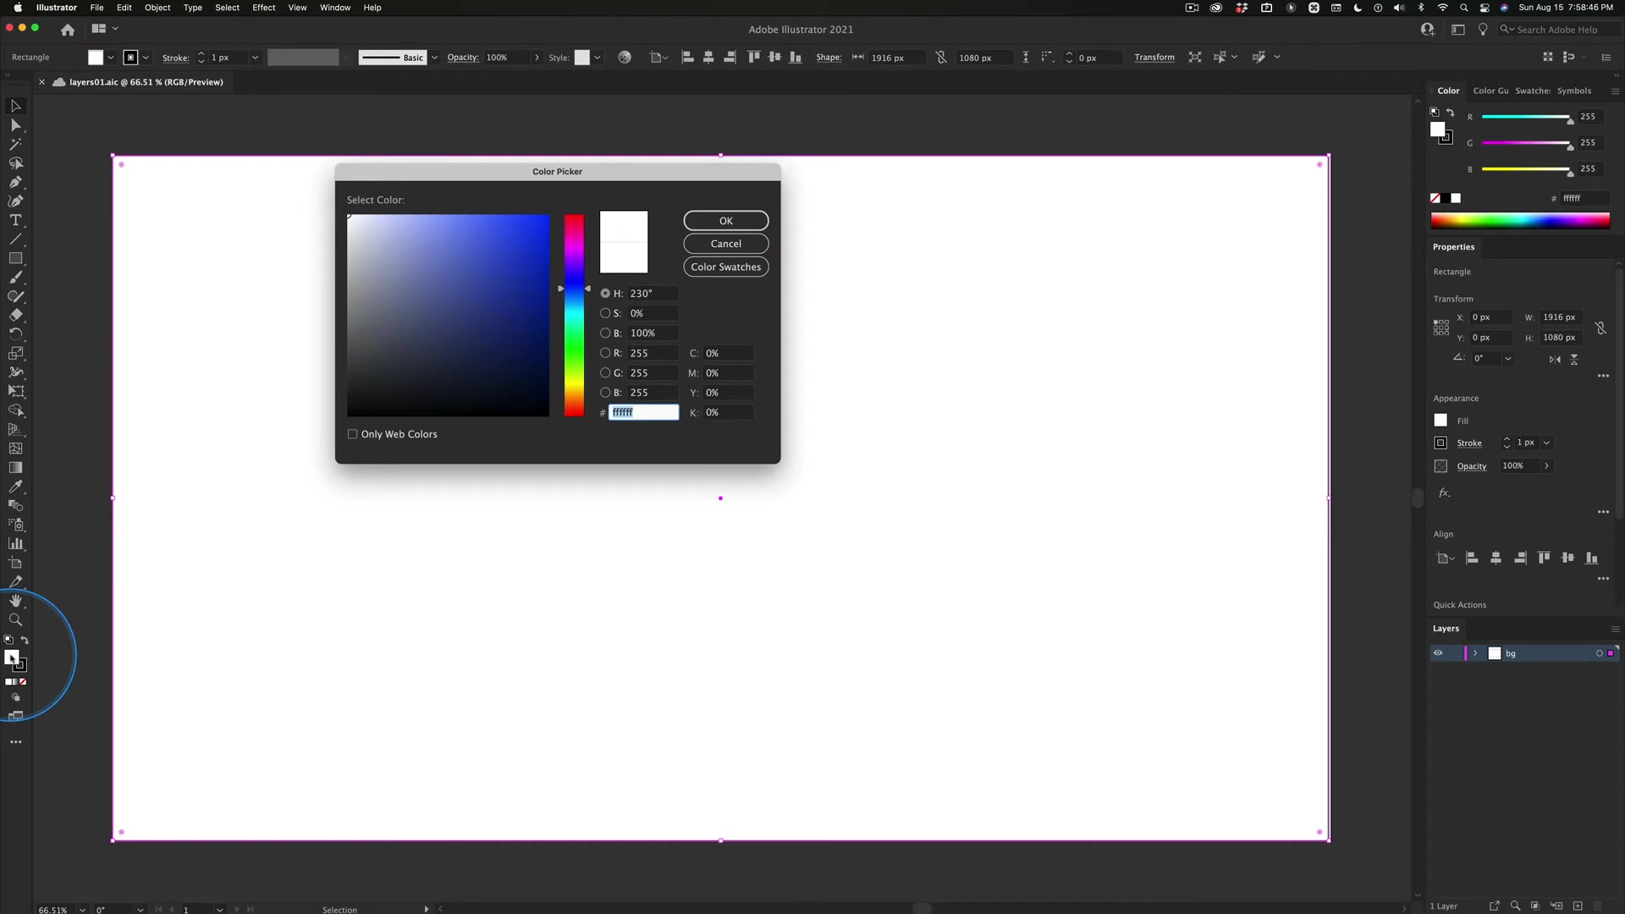Viewport: 1625px width, 914px height.
Task: Open the Object menu
Action: [x=157, y=8]
